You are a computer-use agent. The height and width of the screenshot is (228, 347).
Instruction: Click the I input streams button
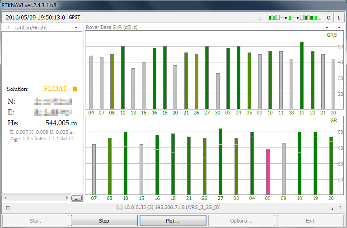pyautogui.click(x=260, y=18)
